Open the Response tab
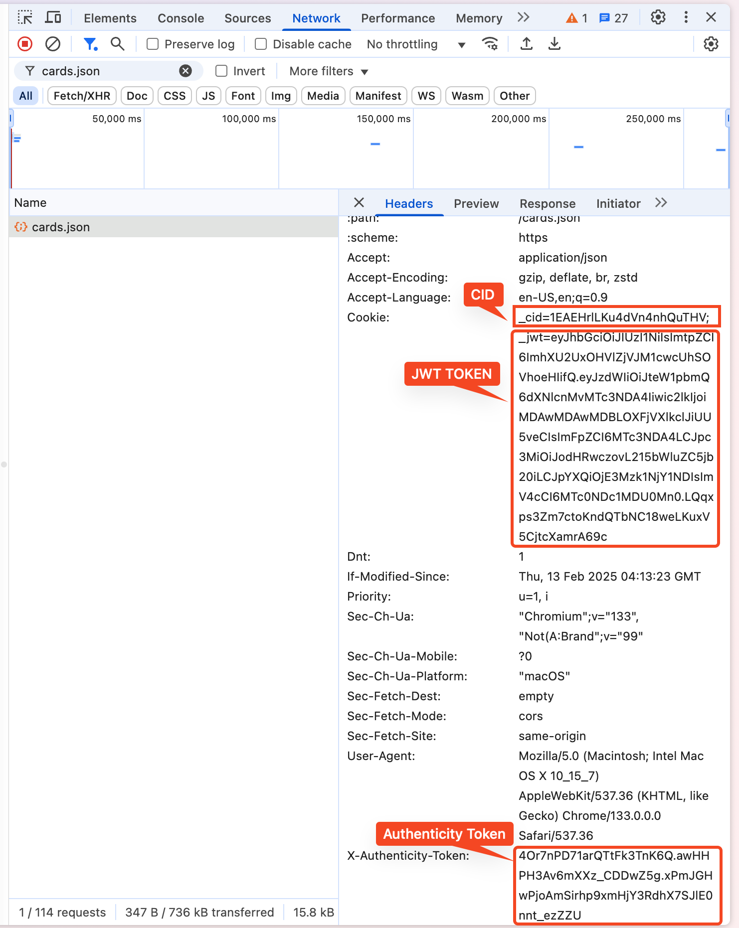739x928 pixels. [548, 204]
